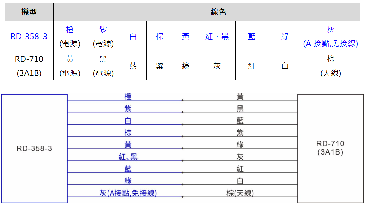
Task: Click the 紅、黑 cell in the table
Action: click(217, 36)
